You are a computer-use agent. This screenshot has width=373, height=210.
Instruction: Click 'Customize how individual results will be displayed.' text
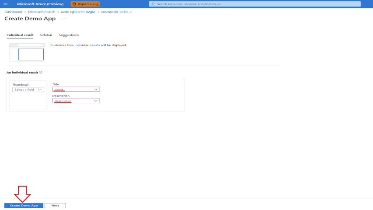[x=89, y=45]
